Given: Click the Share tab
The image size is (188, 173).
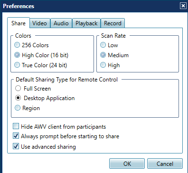Looking at the screenshot, I should tap(19, 23).
